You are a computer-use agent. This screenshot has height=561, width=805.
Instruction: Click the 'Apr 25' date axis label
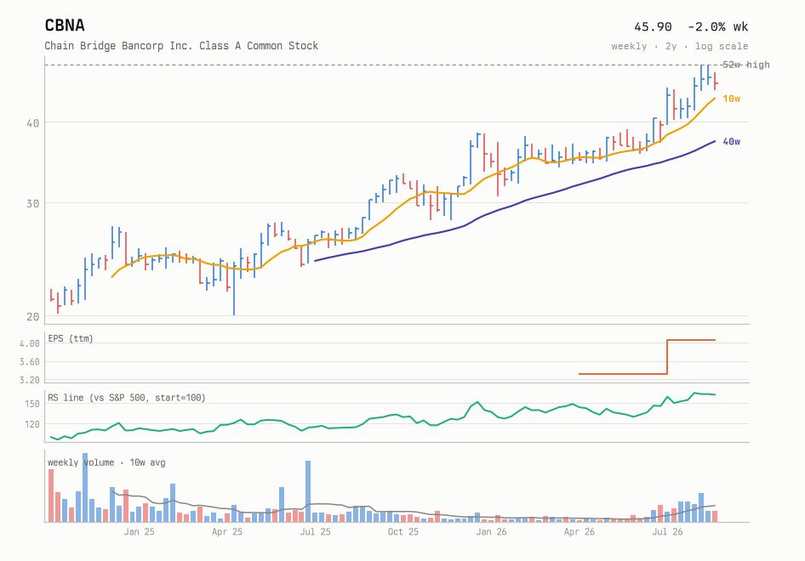(227, 532)
